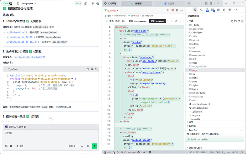The height and width of the screenshot is (154, 246).
Task: Refresh the file explorer
Action: 239,21
